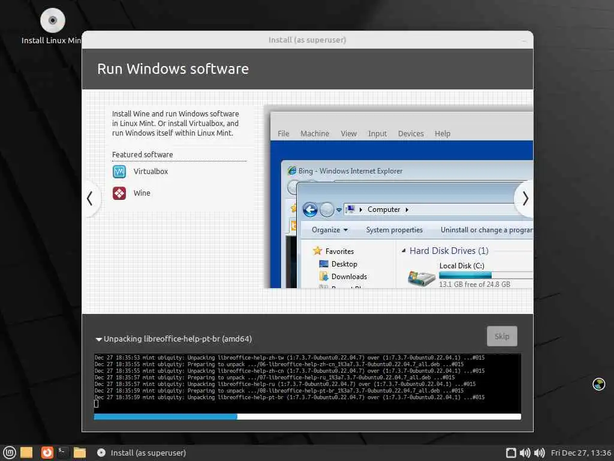Image resolution: width=614 pixels, height=461 pixels.
Task: Click the Local Disk drive icon
Action: pos(421,279)
